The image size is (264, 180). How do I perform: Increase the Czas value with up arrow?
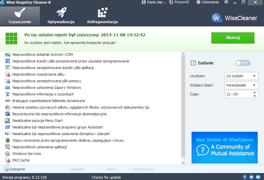255,92
